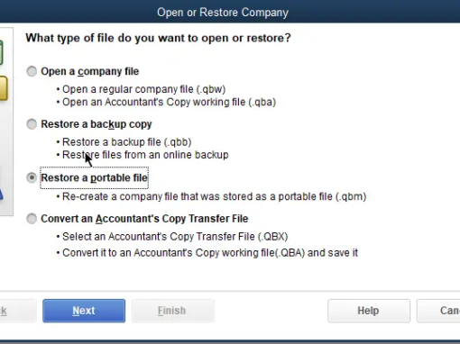460x344 pixels.
Task: Click the Help button
Action: click(369, 311)
